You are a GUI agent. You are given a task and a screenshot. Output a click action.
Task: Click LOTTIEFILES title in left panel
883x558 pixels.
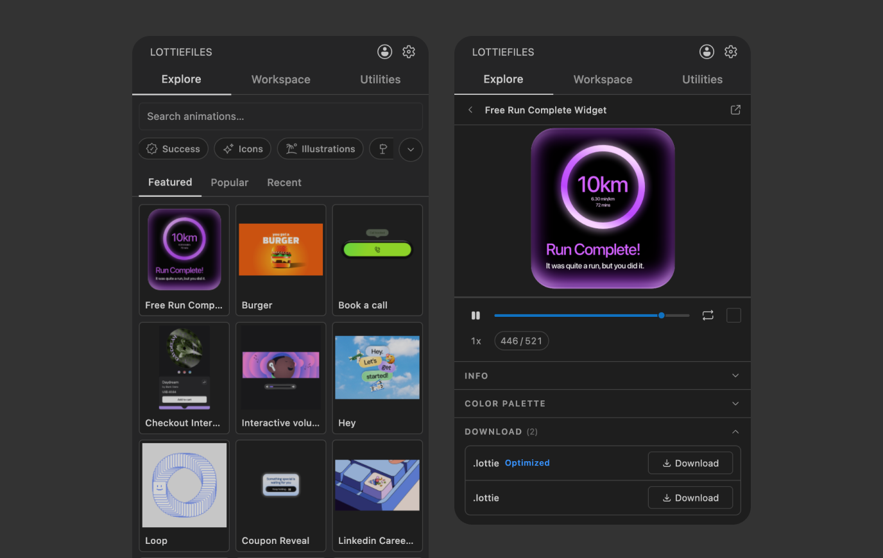coord(181,52)
